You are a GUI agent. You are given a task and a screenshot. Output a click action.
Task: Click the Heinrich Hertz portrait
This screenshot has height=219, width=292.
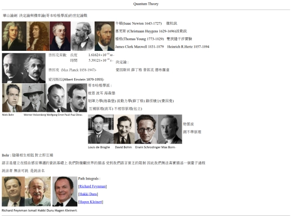pos(104,36)
